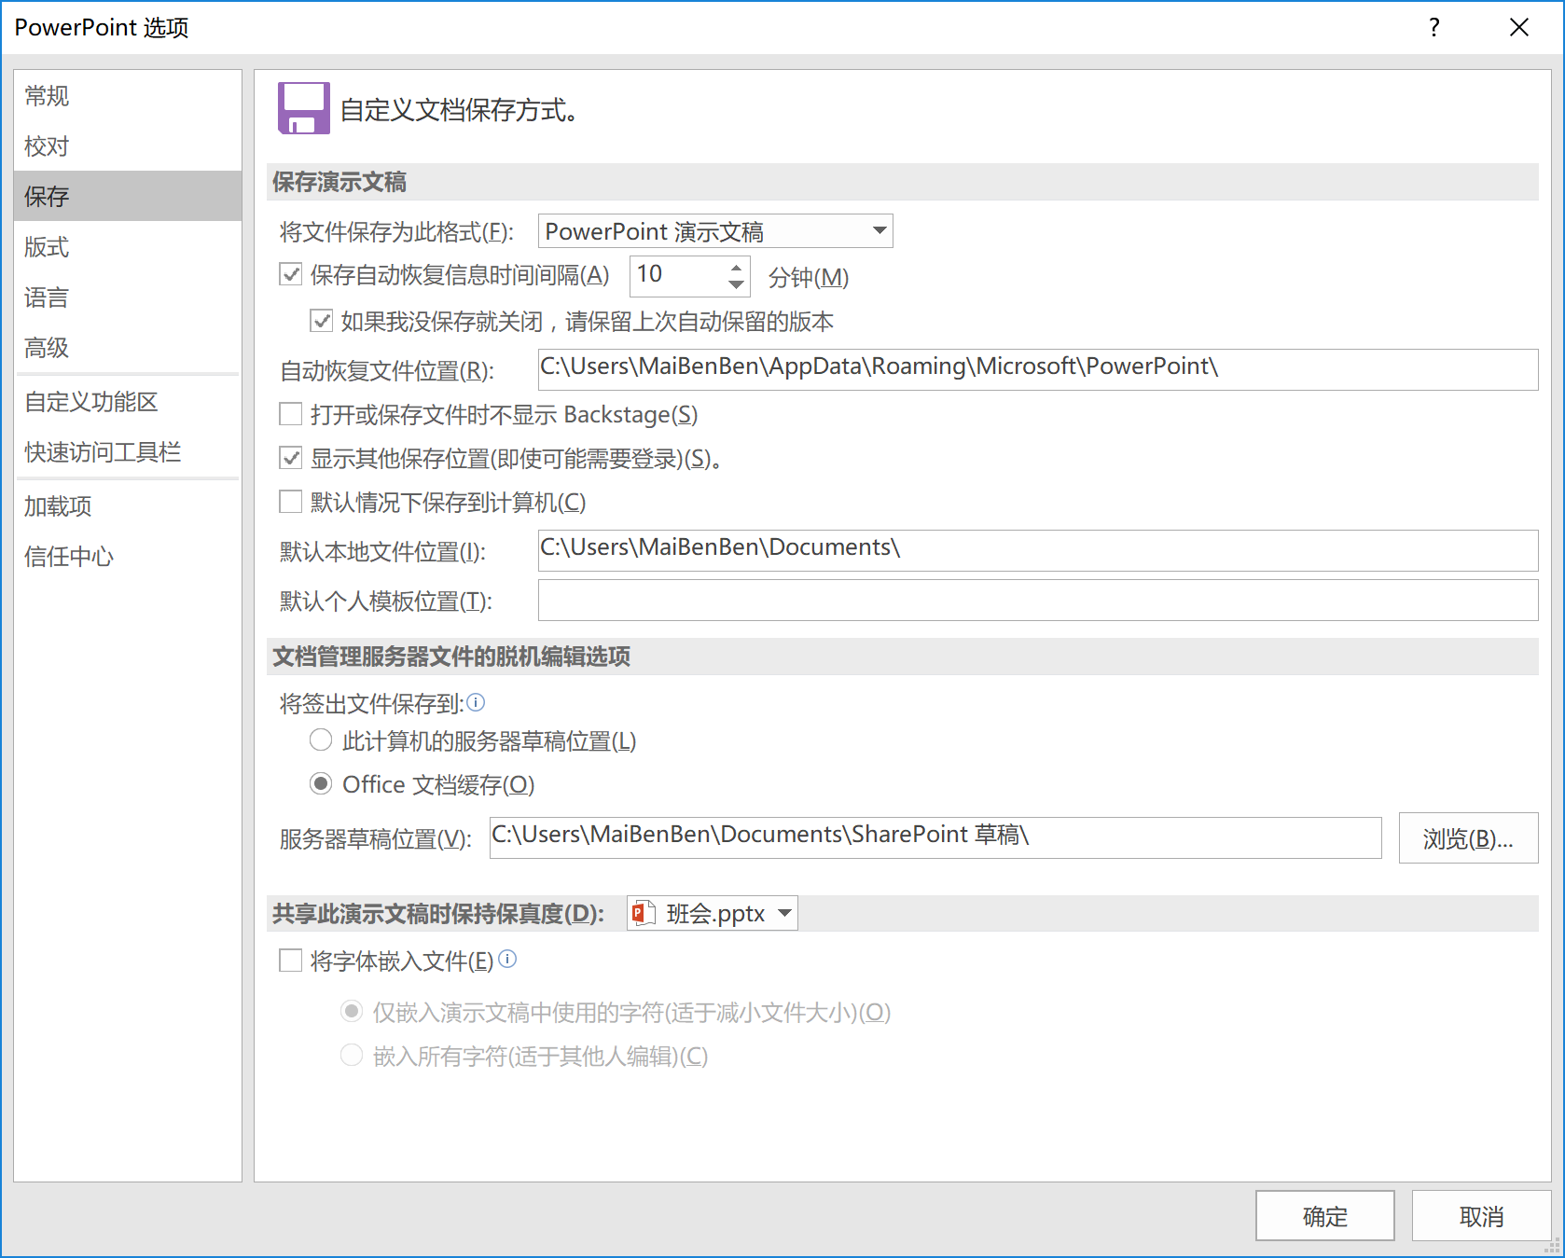Select the 保存 category
1565x1258 pixels.
128,196
